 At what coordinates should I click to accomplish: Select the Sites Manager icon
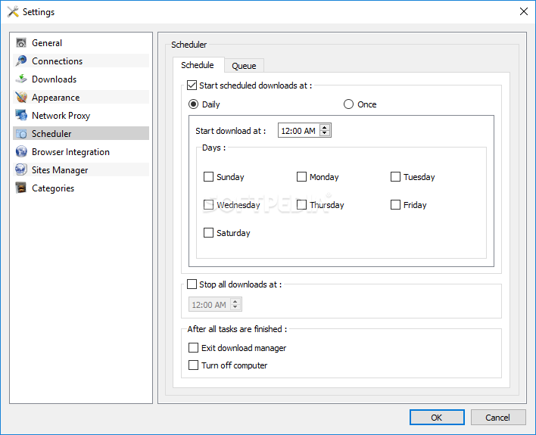click(21, 170)
